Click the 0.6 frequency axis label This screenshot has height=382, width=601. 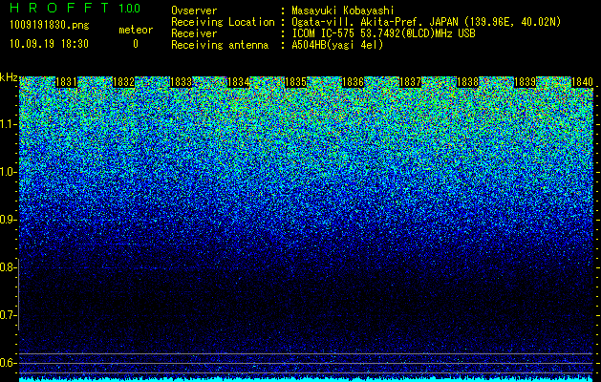pos(8,363)
